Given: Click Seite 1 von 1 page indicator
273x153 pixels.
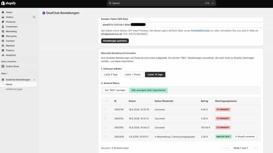Looking at the screenshot, I should (x=241, y=148).
